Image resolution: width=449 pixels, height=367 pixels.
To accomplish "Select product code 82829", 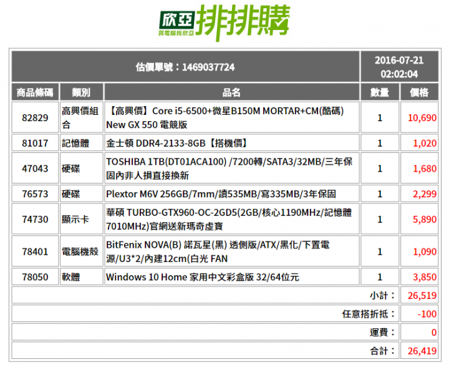I will pyautogui.click(x=35, y=118).
